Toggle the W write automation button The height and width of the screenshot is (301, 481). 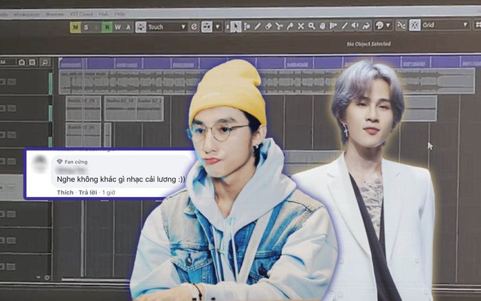pos(118,27)
